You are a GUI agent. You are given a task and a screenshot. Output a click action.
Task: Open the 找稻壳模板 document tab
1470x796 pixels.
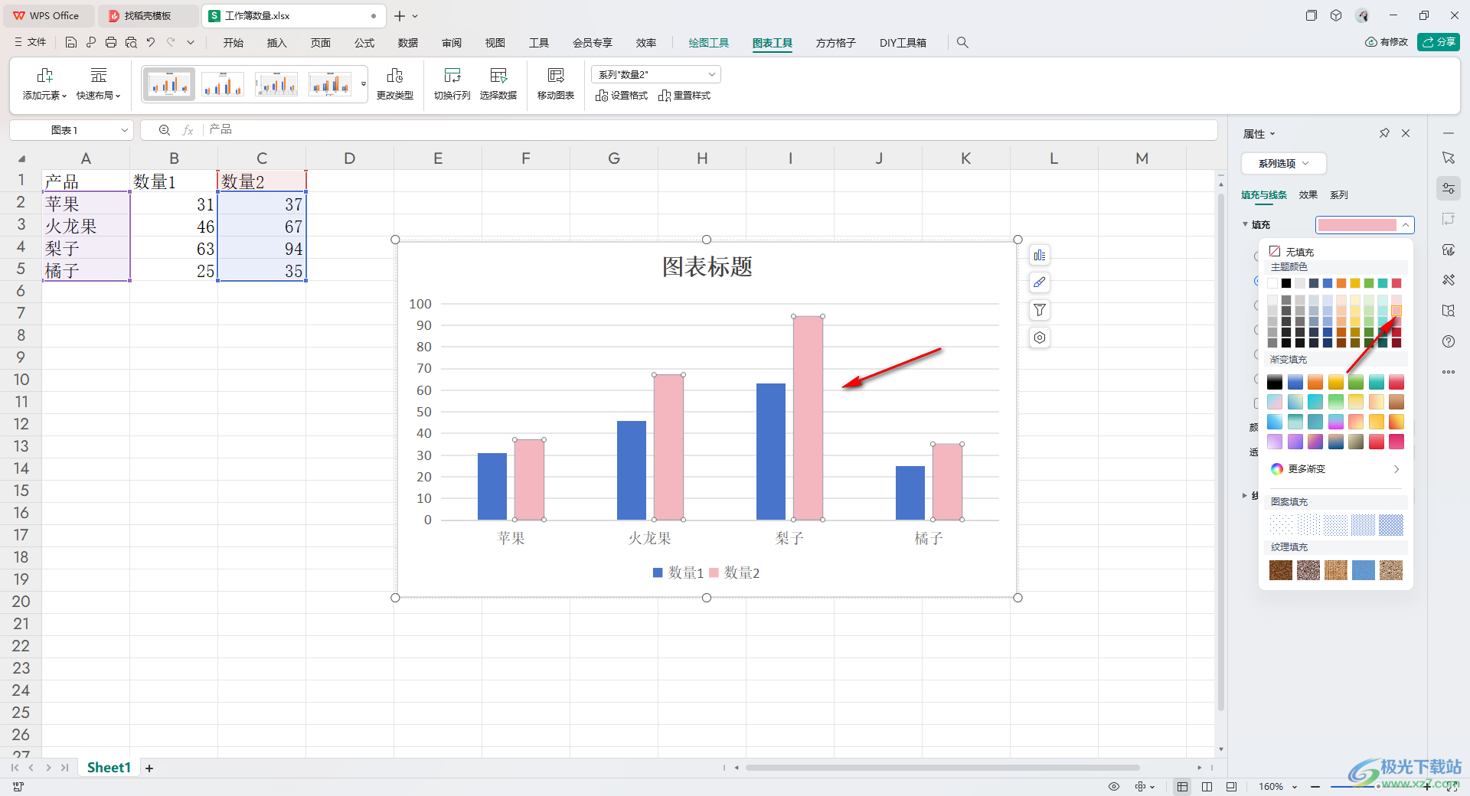pos(149,15)
